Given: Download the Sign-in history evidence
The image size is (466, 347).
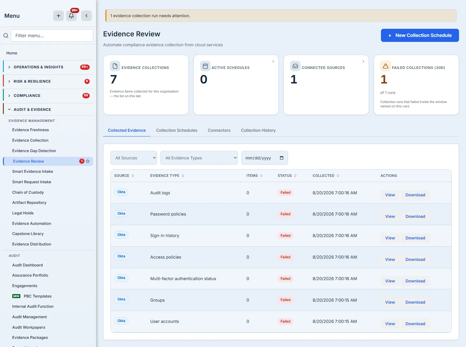Looking at the screenshot, I should [415, 238].
